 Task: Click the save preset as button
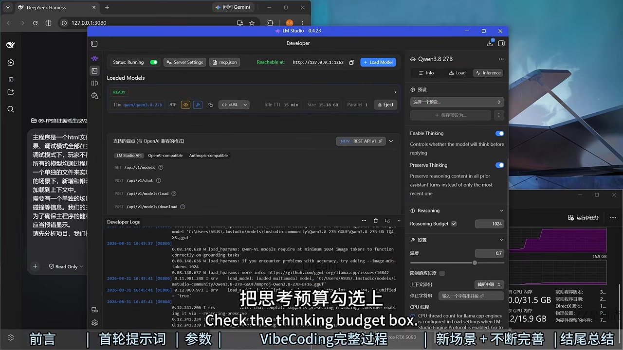coord(450,115)
